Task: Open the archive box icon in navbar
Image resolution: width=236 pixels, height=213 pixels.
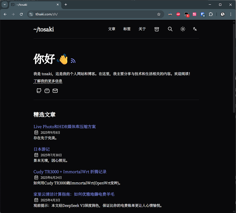Action: pos(156,29)
